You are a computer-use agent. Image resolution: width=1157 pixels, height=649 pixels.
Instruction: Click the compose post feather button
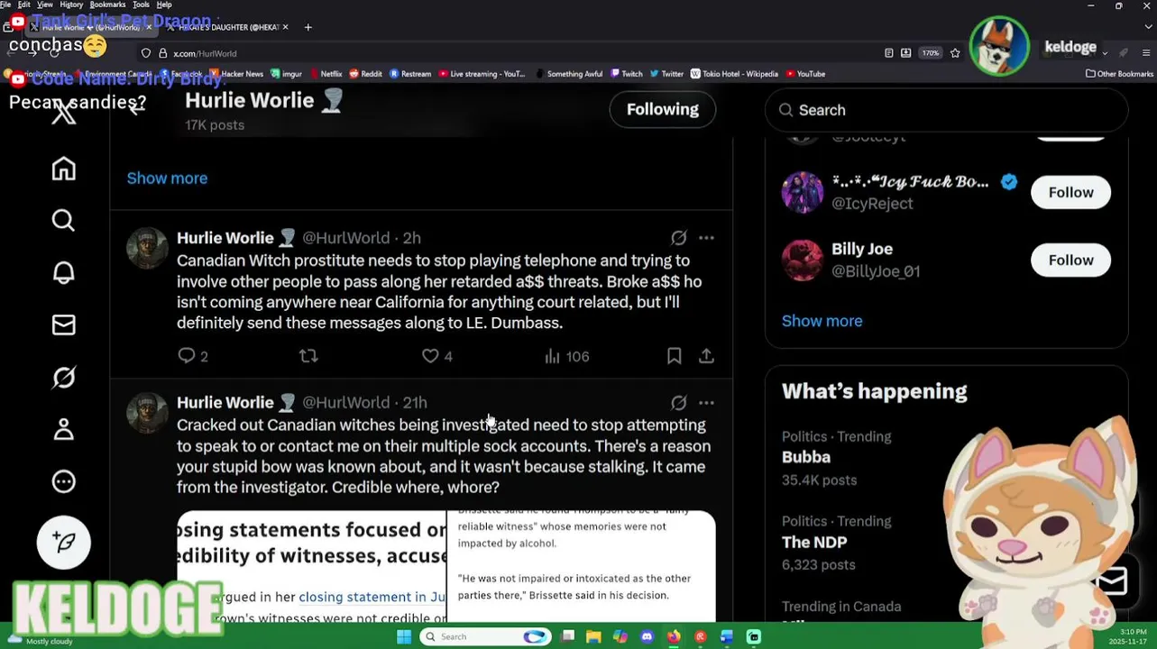click(x=64, y=542)
